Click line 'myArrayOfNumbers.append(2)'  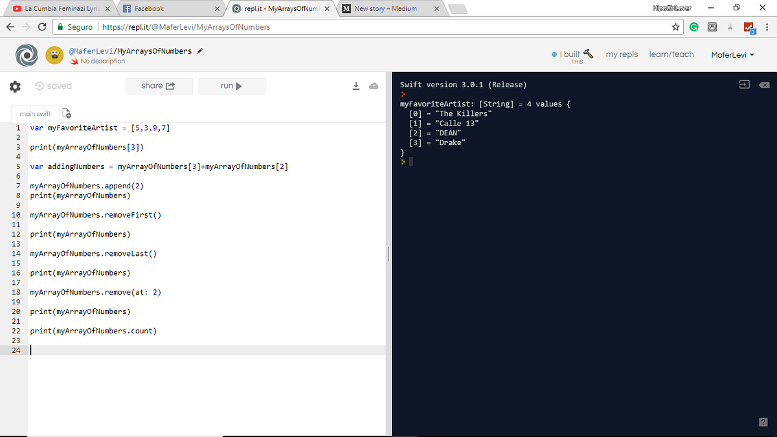click(87, 186)
